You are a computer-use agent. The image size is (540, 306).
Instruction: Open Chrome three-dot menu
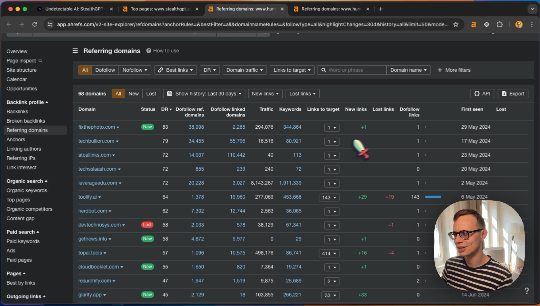pyautogui.click(x=532, y=24)
